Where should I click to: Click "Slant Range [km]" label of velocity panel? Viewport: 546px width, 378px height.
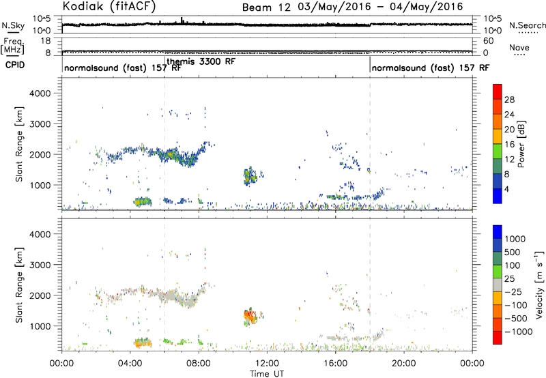coord(19,285)
